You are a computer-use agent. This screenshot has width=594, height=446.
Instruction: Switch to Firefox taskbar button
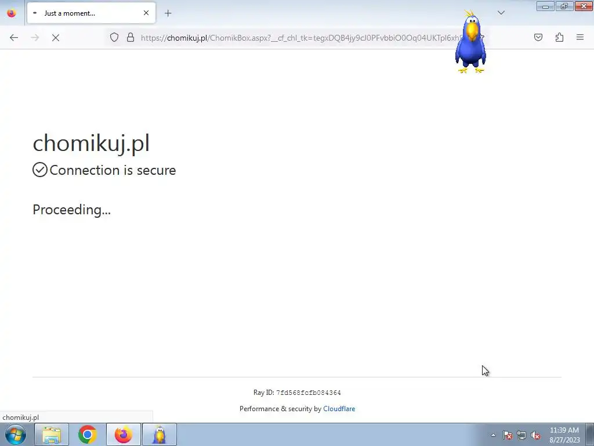tap(124, 434)
